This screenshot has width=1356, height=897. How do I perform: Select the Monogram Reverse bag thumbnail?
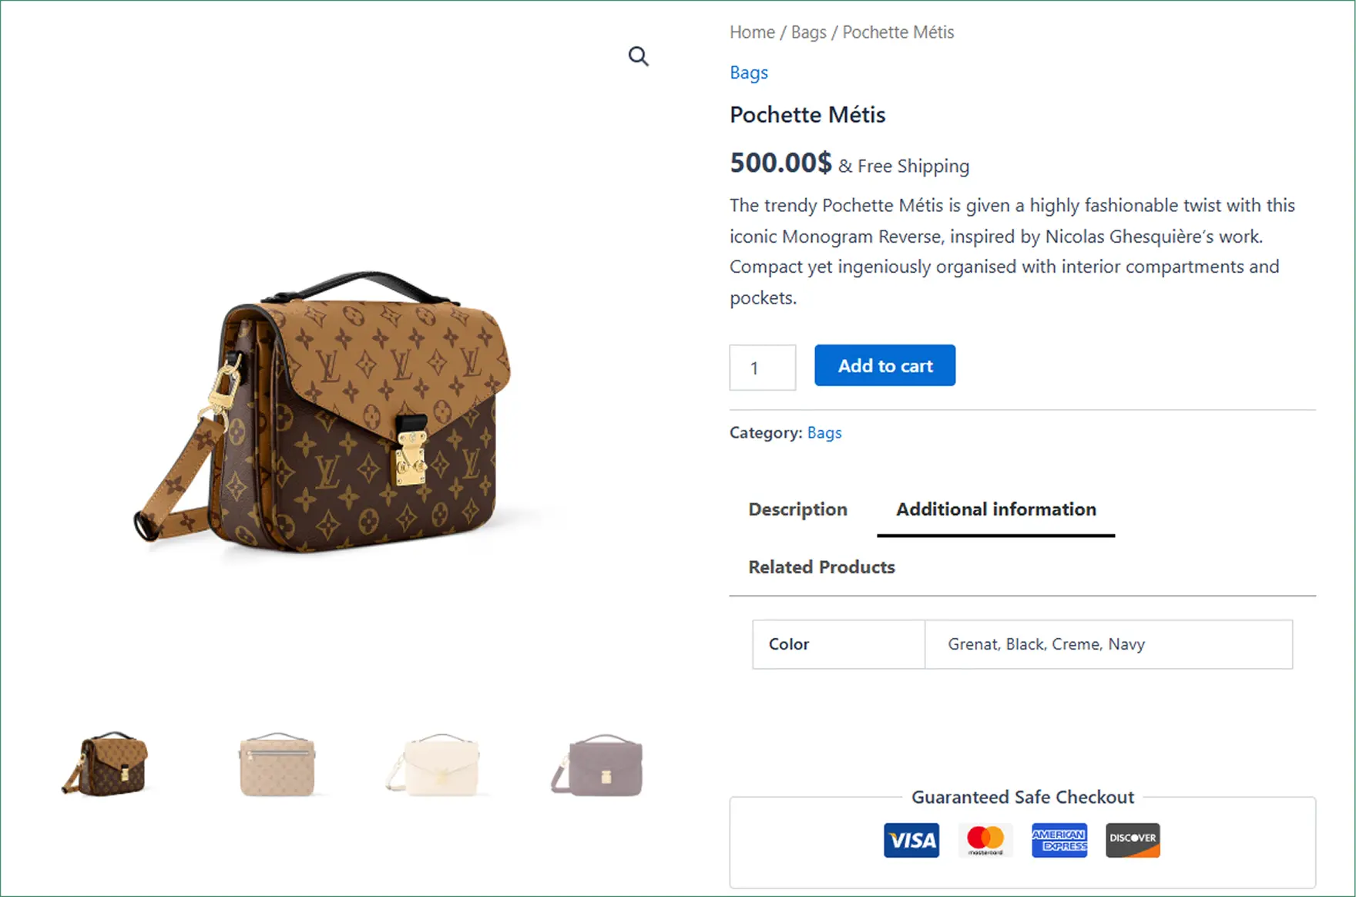coord(107,764)
